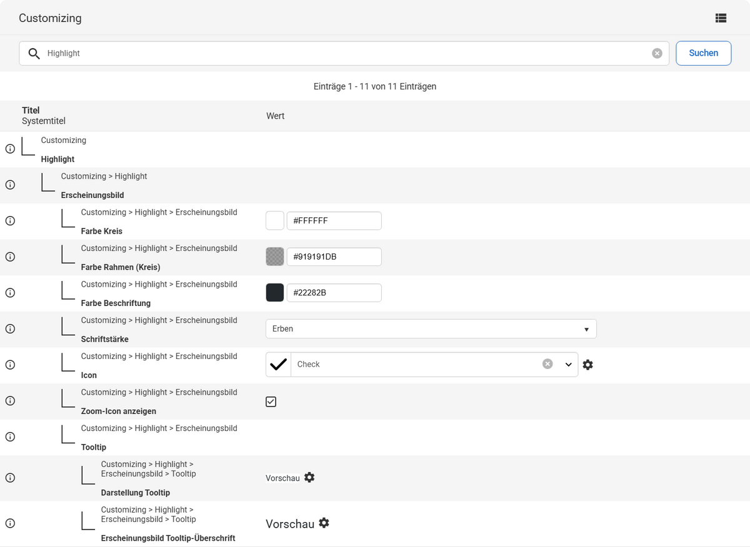
Task: Focus the #FFFFFF color input
Action: point(334,220)
